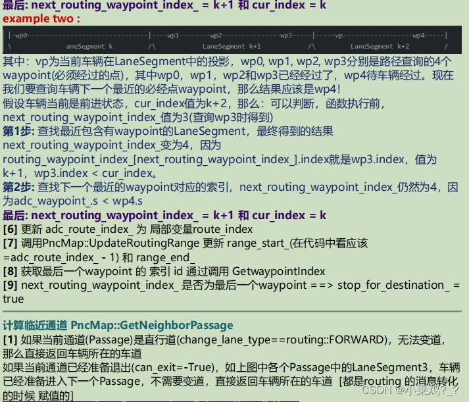Click the 'wp0' marker in the diagram
469x402 pixels.
(x=21, y=36)
